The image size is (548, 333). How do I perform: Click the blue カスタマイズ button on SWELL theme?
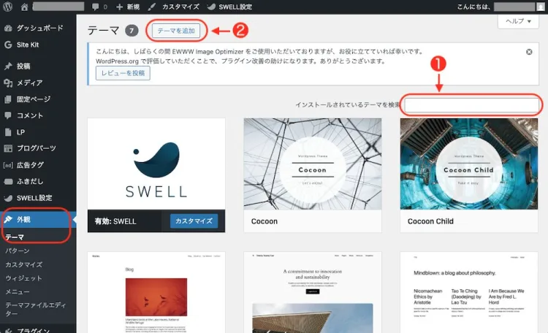(194, 221)
